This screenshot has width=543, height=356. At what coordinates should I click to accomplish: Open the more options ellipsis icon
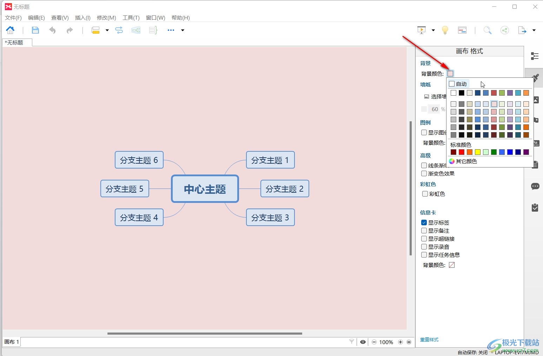(x=171, y=30)
